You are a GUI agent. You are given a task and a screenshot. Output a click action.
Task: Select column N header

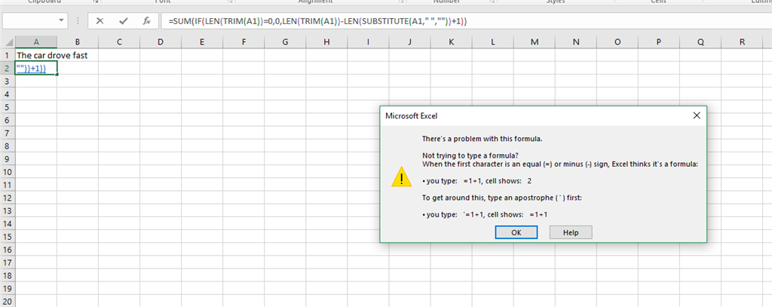tap(576, 42)
